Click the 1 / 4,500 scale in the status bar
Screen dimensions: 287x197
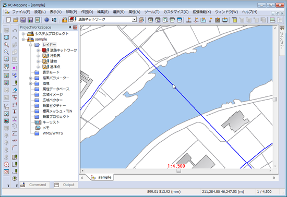264,192
